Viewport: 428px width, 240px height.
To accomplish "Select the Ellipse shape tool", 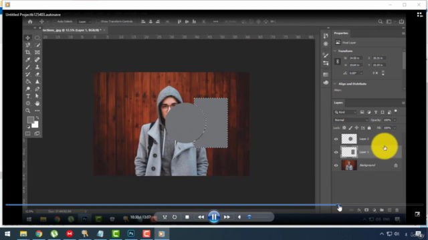I will click(x=28, y=103).
